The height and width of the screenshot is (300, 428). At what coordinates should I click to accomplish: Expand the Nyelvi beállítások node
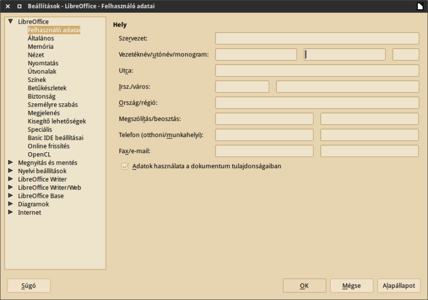coord(10,171)
